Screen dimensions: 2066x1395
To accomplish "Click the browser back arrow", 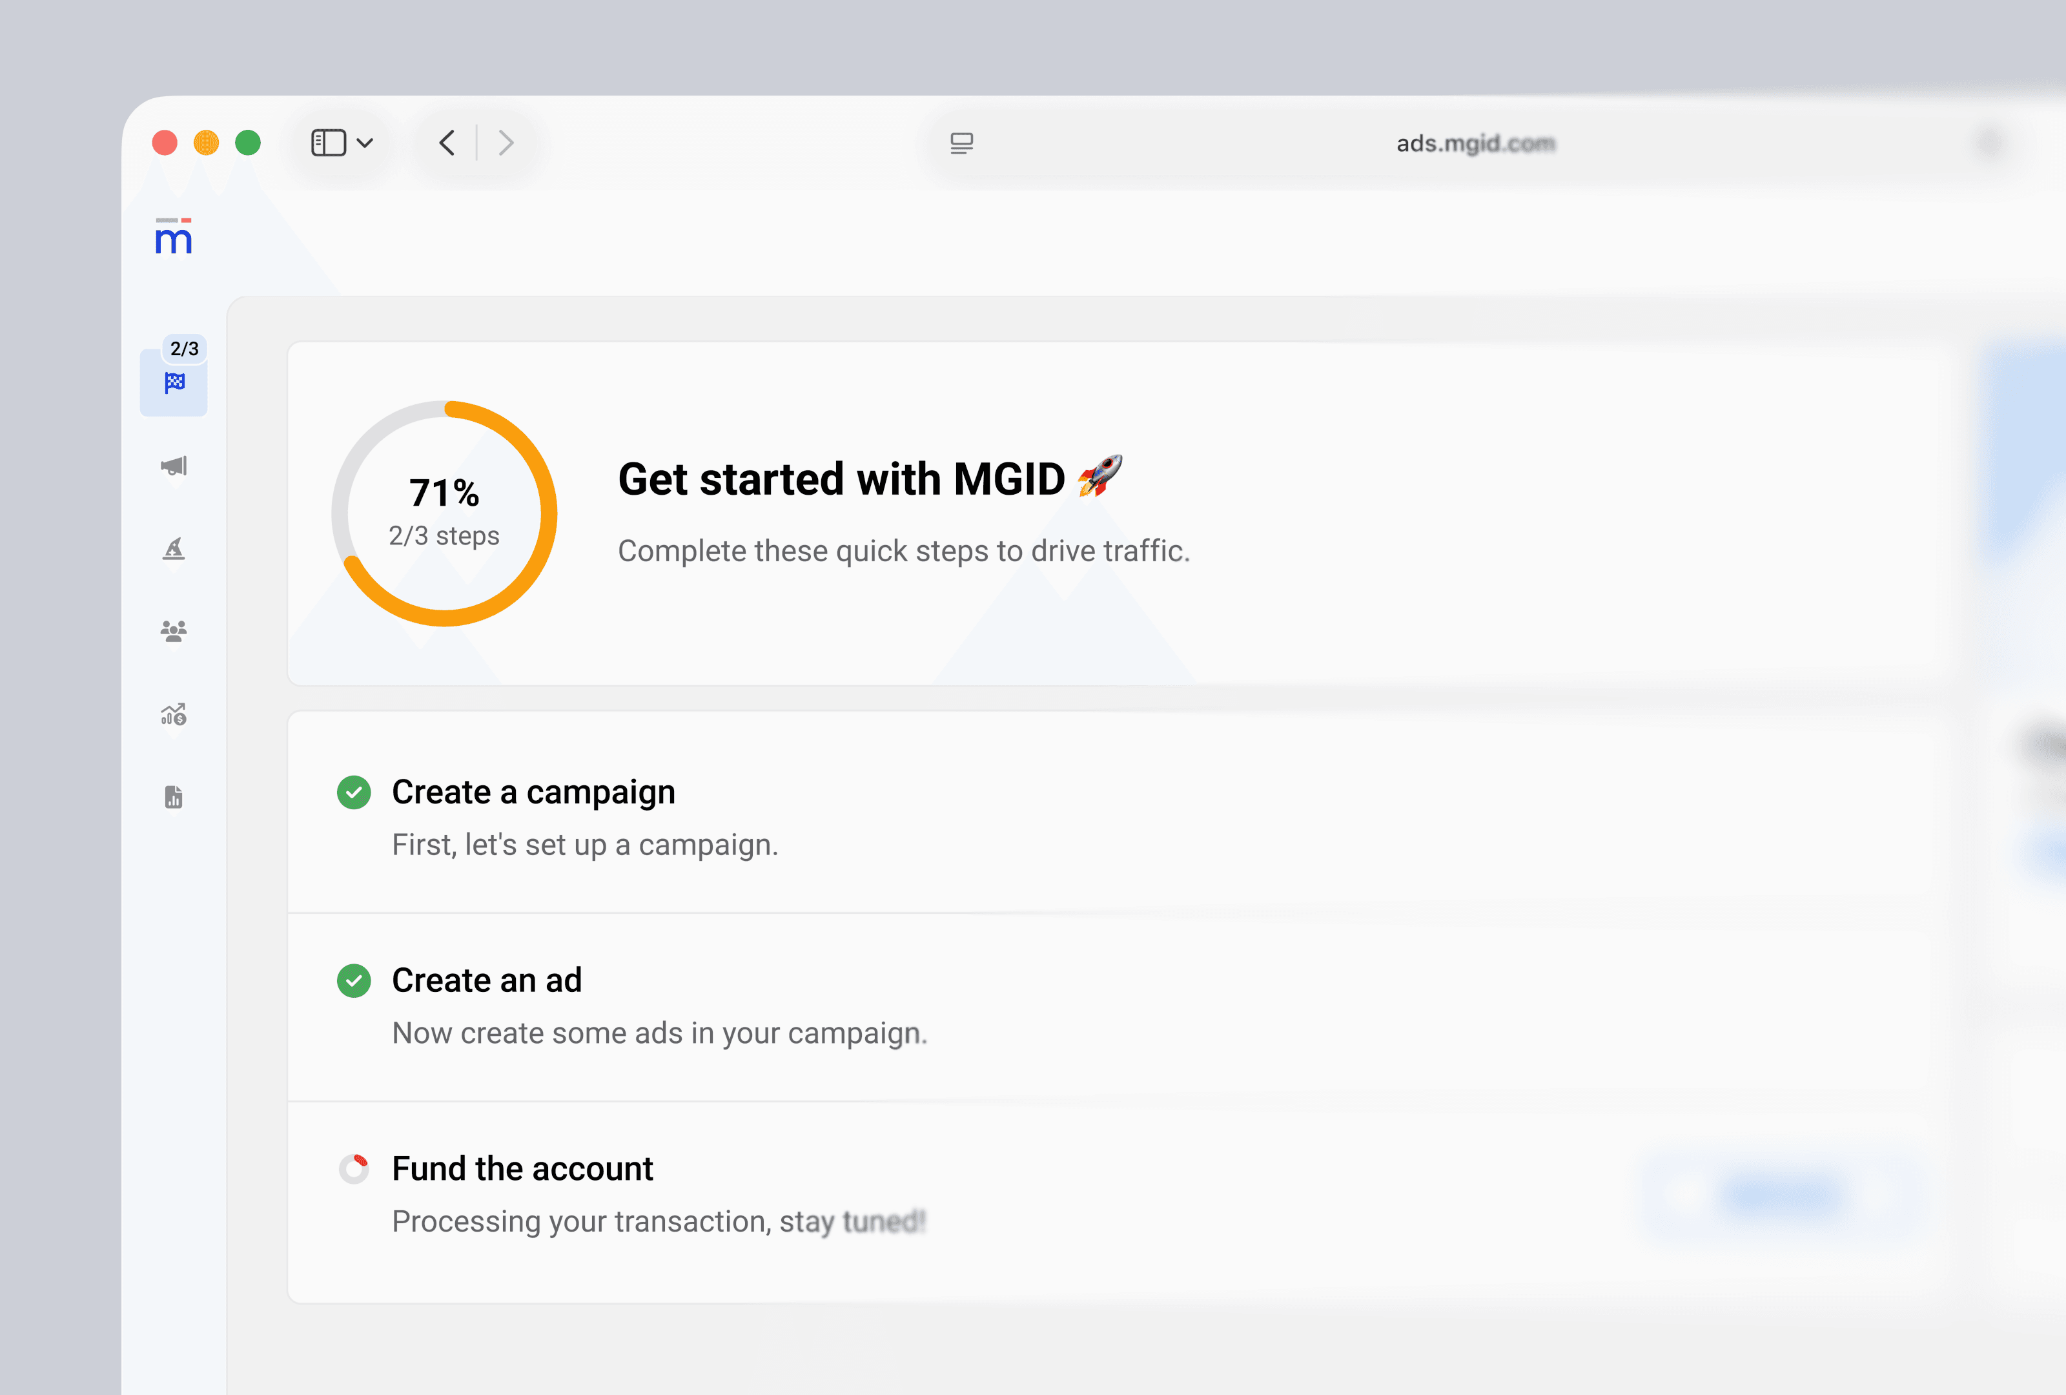I will click(x=447, y=142).
